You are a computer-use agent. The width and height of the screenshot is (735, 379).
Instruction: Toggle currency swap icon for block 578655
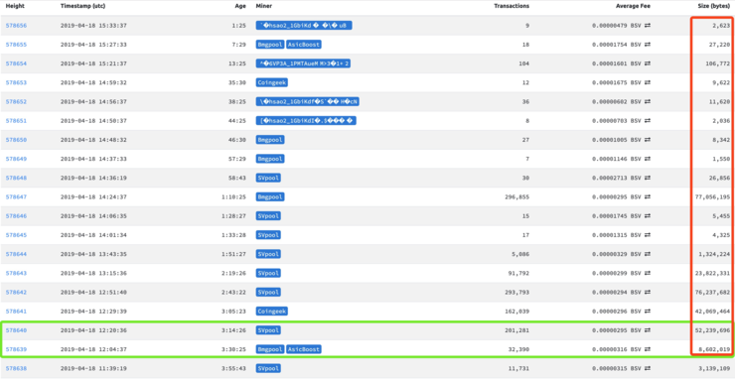(648, 45)
